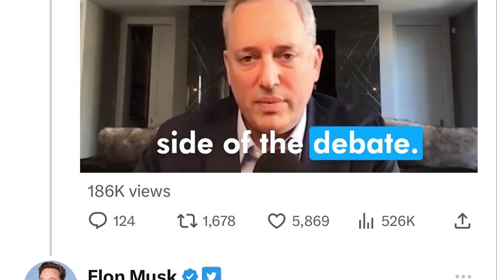Like the tweet with the heart icon
The width and height of the screenshot is (497, 280).
(x=277, y=221)
